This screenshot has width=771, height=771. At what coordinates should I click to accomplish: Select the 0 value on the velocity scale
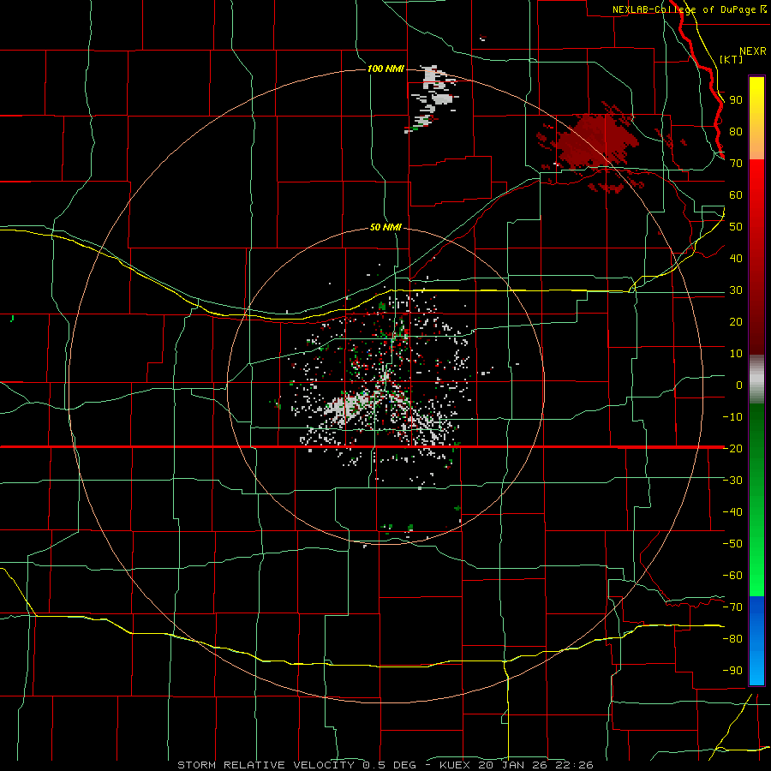tap(739, 385)
